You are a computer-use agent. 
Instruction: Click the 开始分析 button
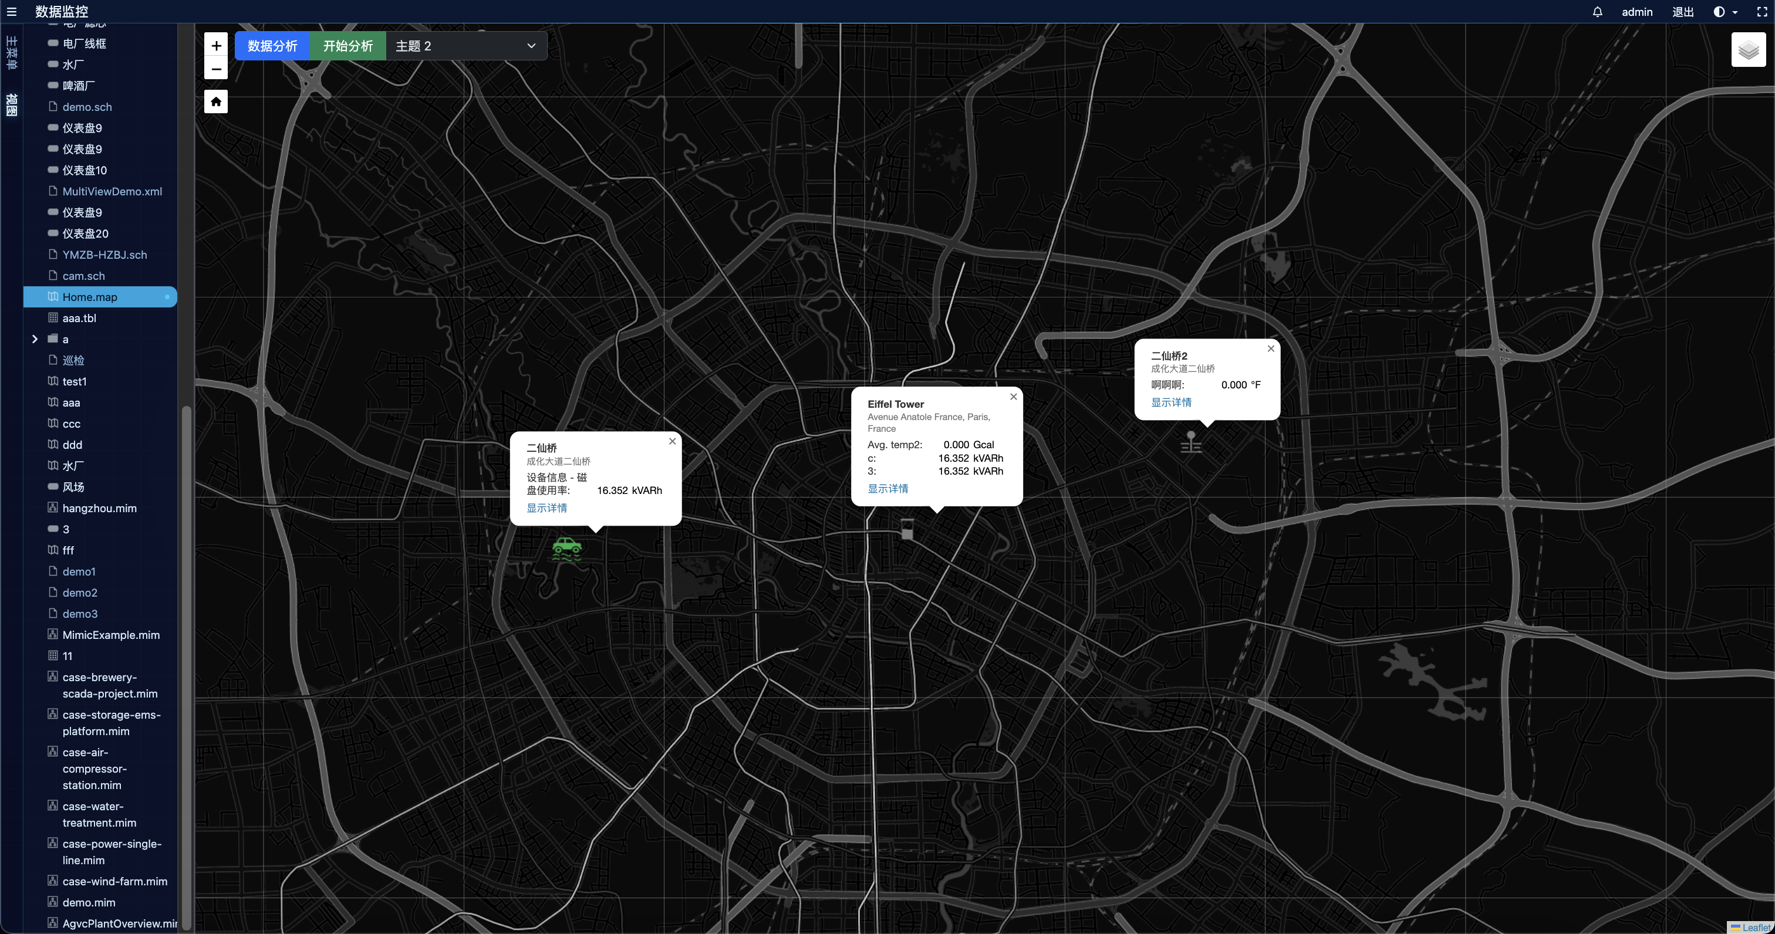pos(348,45)
